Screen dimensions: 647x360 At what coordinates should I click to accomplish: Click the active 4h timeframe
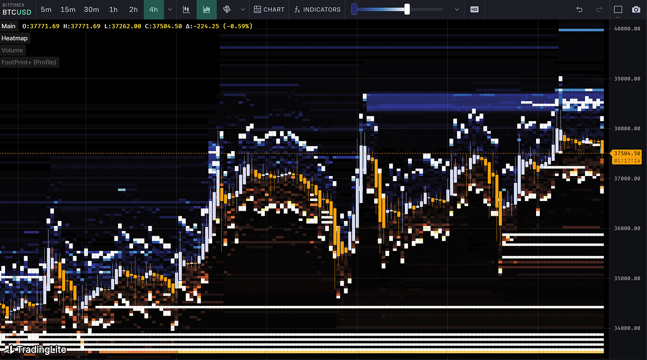(x=153, y=9)
